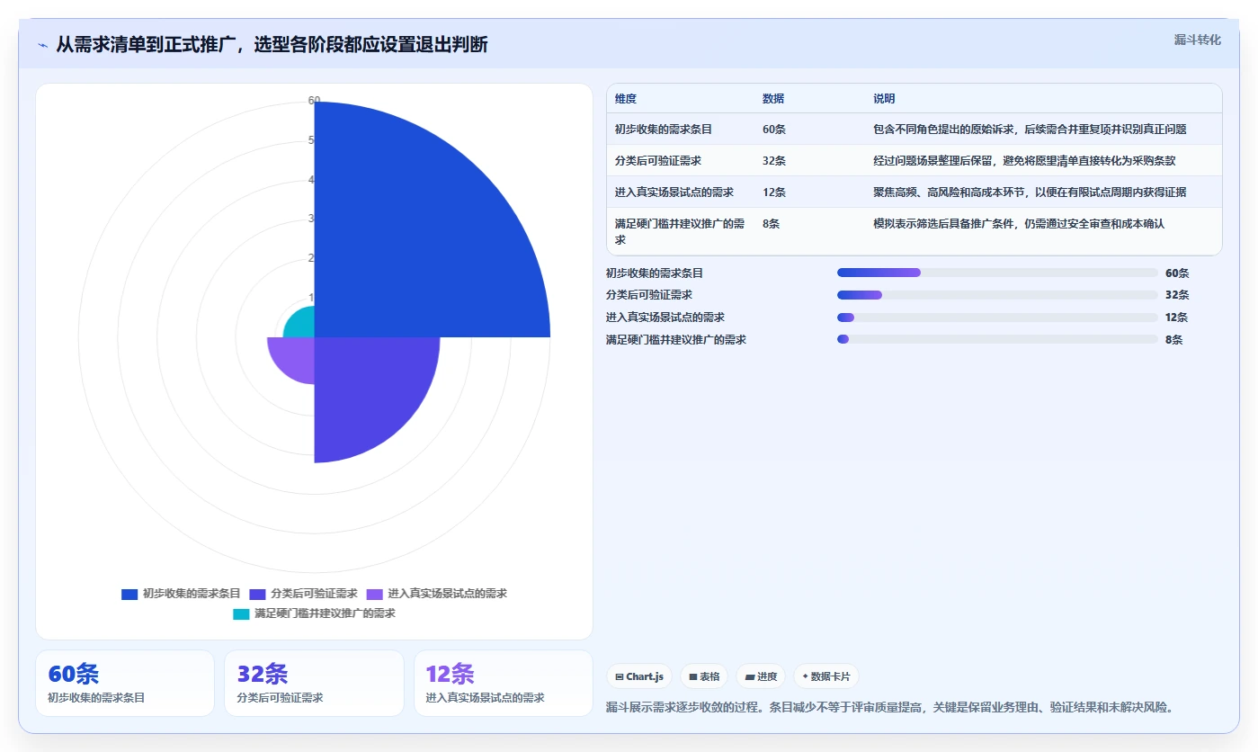Click the 8条 value in the table
The width and height of the screenshot is (1258, 752).
click(772, 224)
